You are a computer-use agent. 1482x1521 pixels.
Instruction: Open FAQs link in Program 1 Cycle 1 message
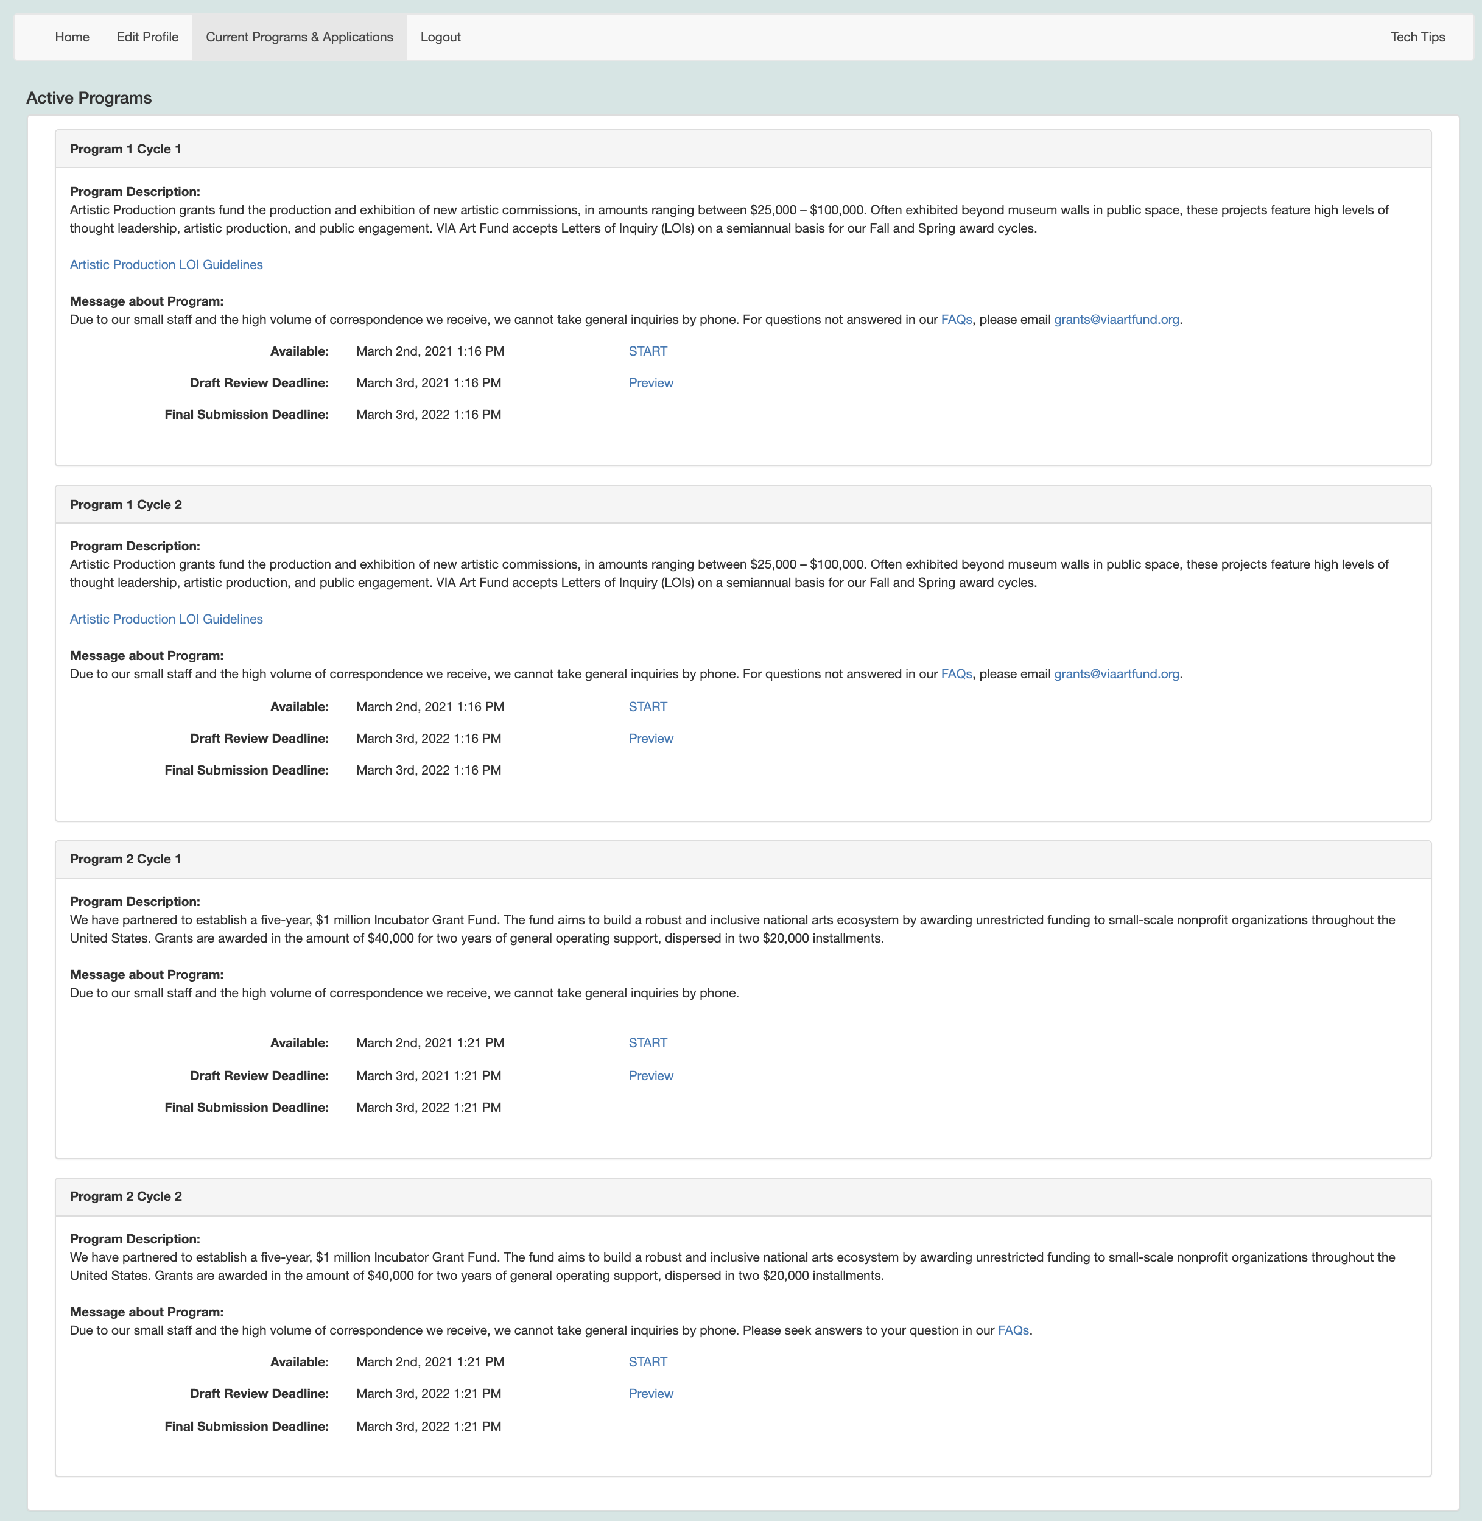coord(956,320)
